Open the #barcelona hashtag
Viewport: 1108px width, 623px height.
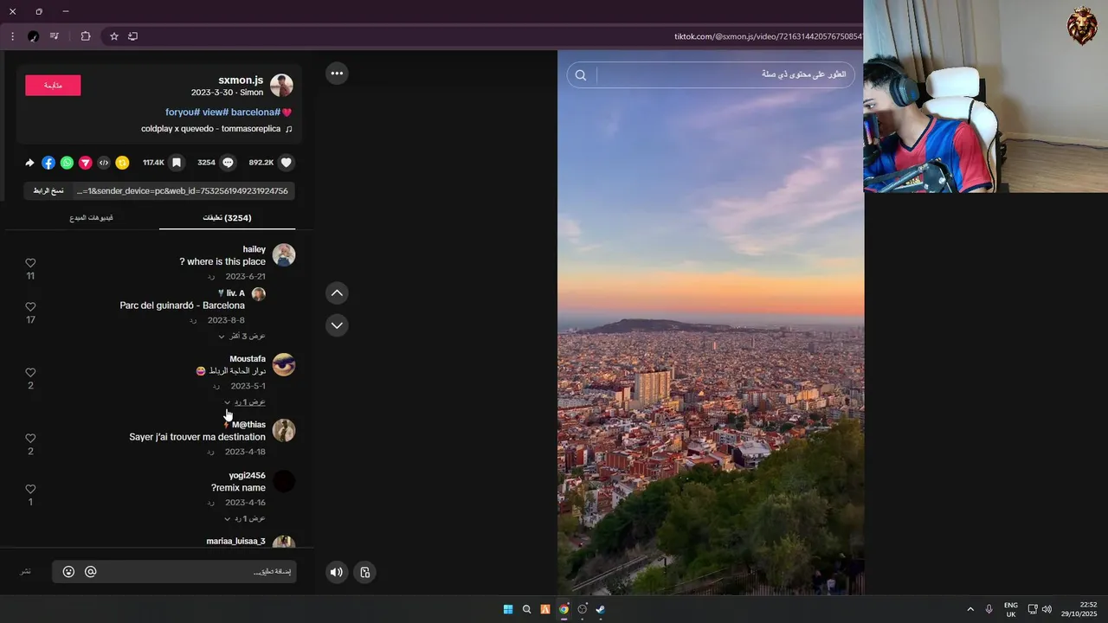tap(255, 112)
